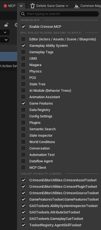Hide CrimsonEditorUtilities.CrimsonAssetToolset
The height and width of the screenshot is (230, 101).
23,180
